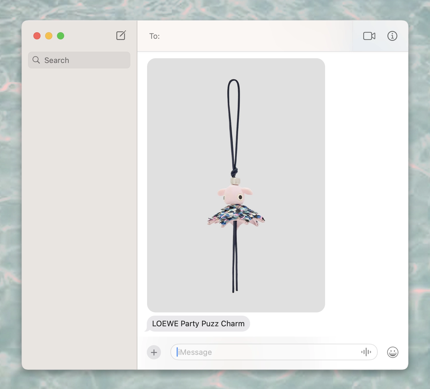The width and height of the screenshot is (430, 389).
Task: Minimize the Messages window with the yellow button
Action: click(49, 36)
